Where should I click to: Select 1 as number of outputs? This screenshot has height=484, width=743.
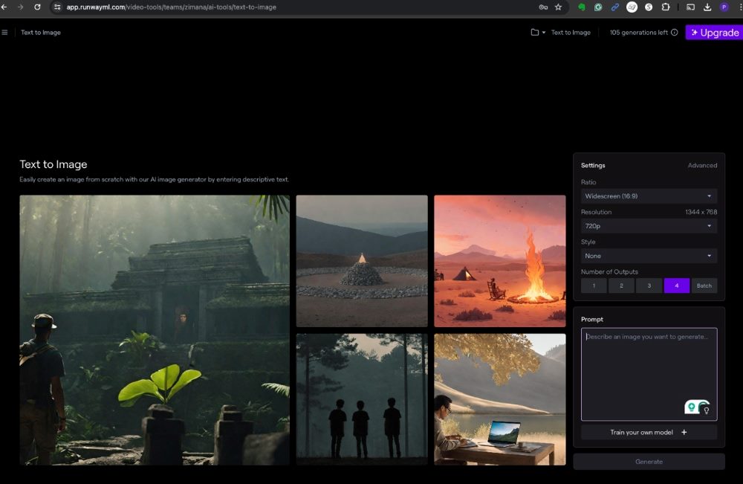point(594,285)
